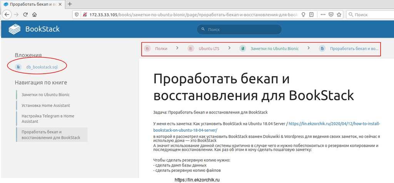
Task: Open the Ubuntu LTS breadcrumb
Action: 209,49
